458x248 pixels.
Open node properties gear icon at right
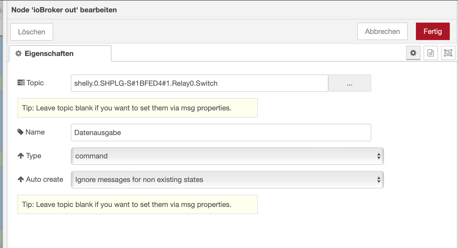pos(413,53)
